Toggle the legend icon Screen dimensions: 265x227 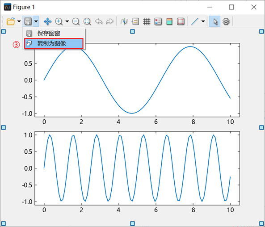point(158,21)
